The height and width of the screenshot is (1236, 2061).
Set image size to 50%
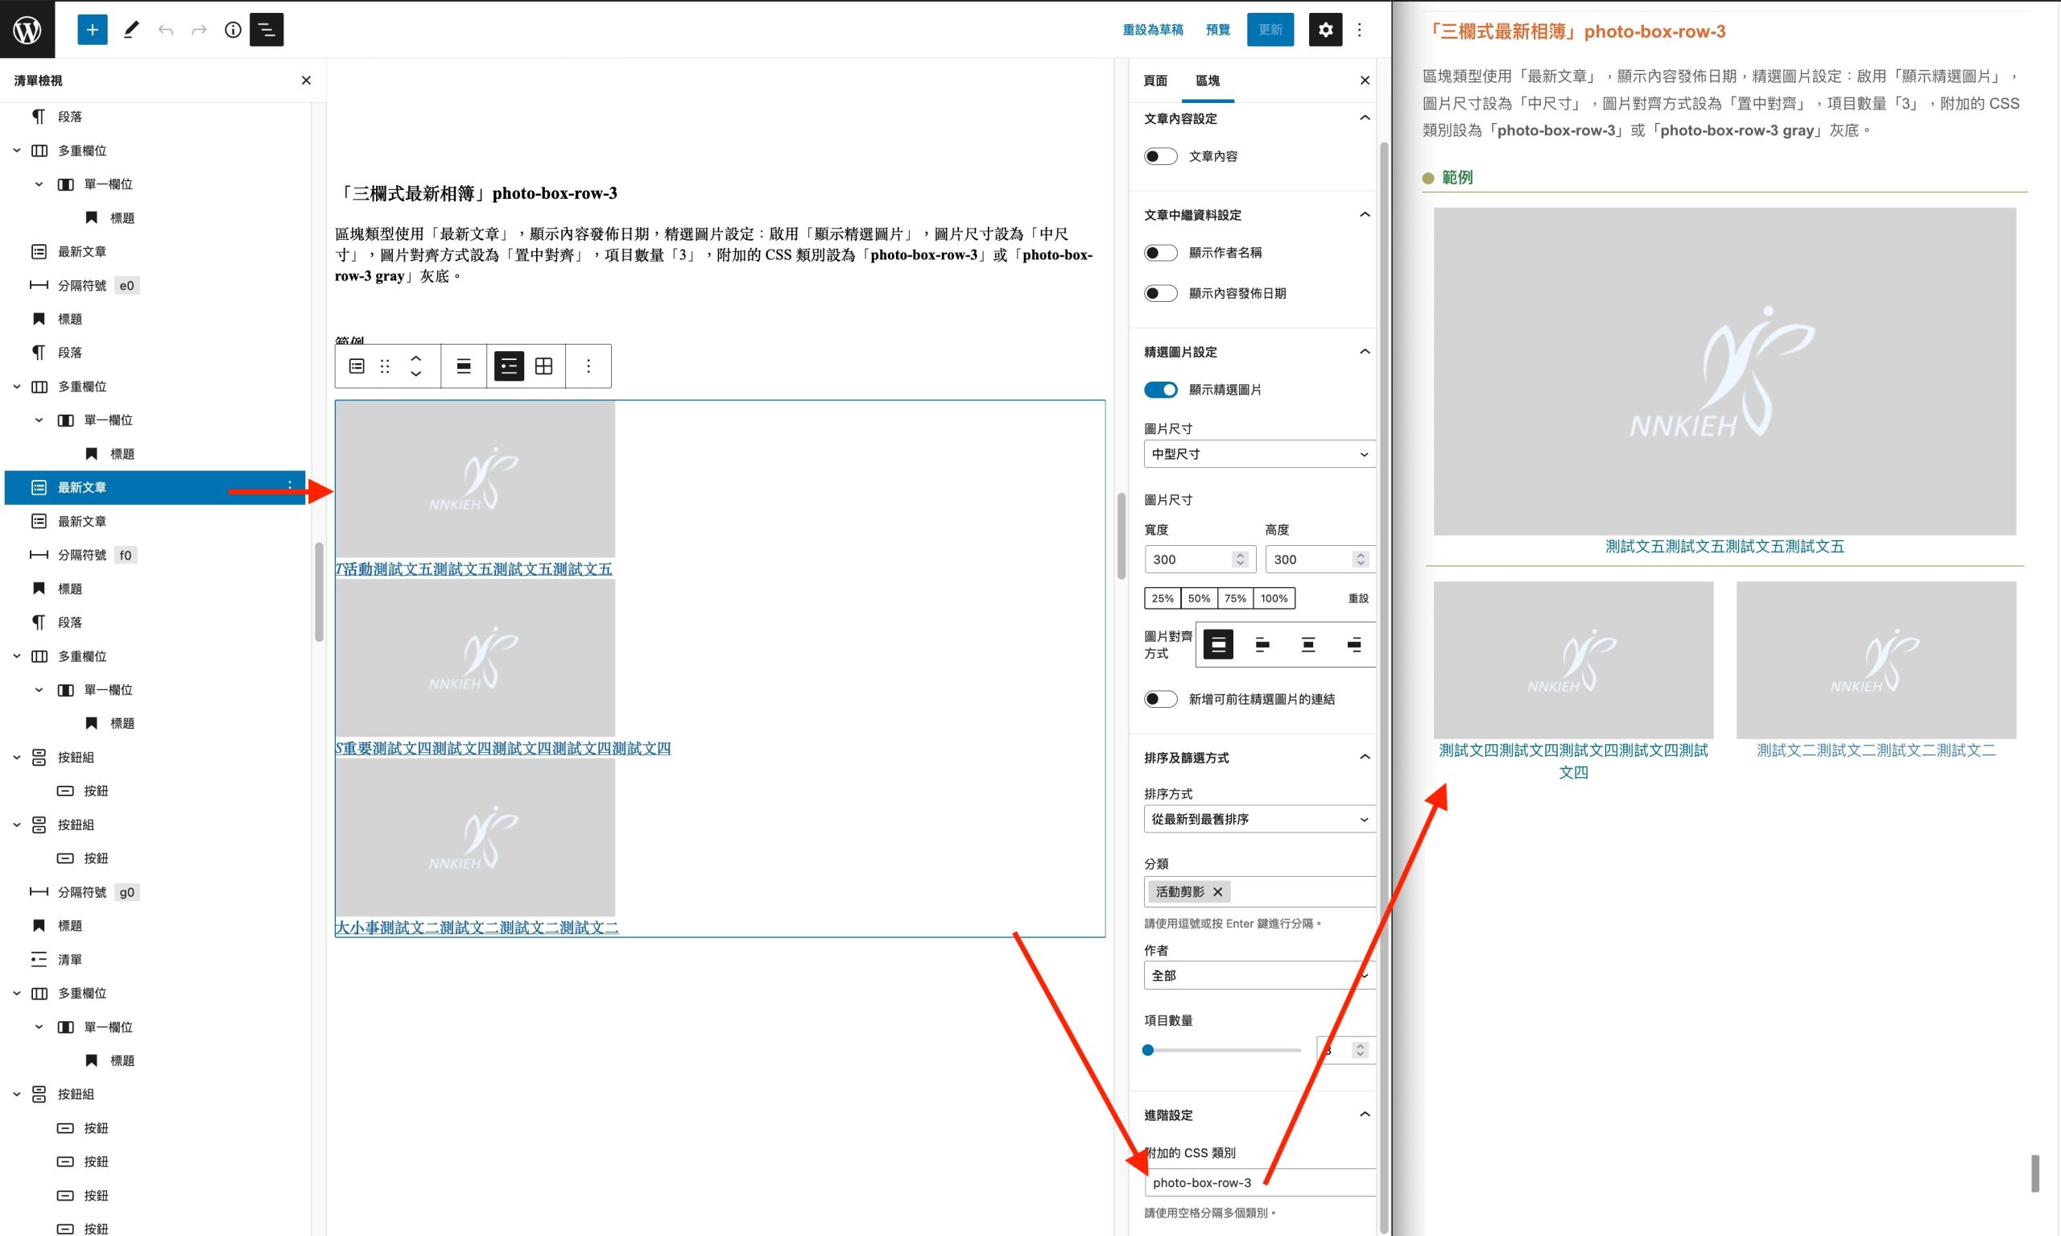1199,598
